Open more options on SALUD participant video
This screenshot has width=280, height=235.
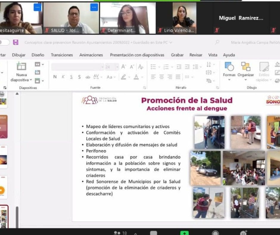click(94, 7)
